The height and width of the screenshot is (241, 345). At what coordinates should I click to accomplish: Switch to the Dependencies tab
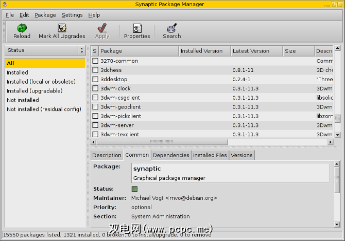coord(171,155)
